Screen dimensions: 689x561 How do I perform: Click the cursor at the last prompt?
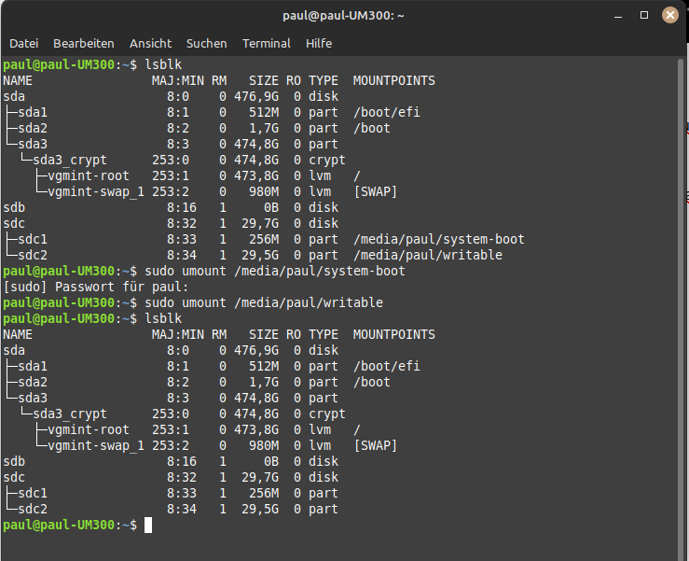pyautogui.click(x=147, y=526)
